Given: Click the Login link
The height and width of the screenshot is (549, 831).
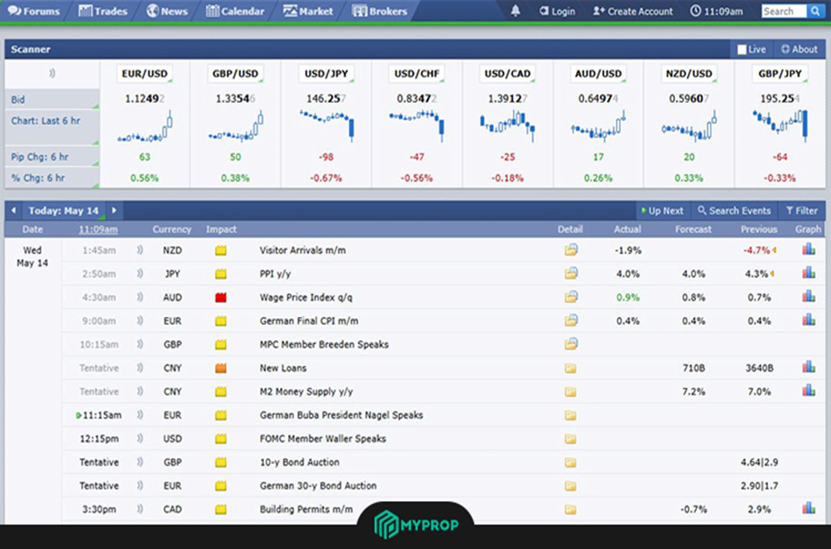Looking at the screenshot, I should click(557, 12).
